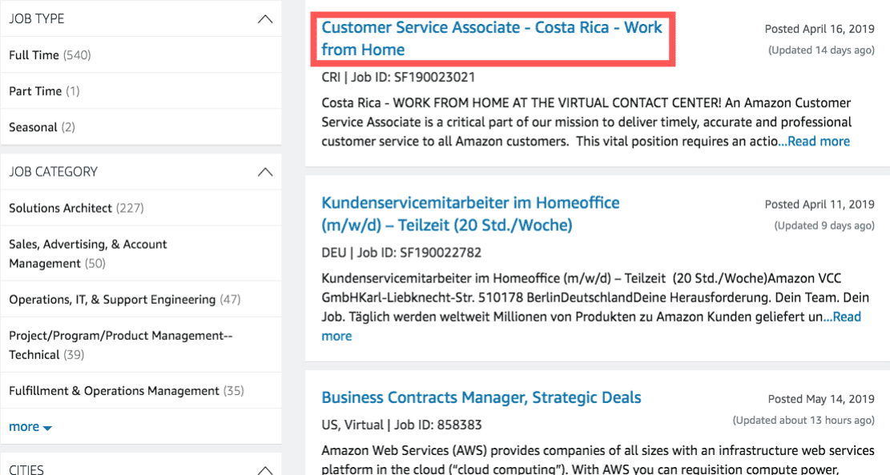
Task: Select Solutions Architect category
Action: pyautogui.click(x=77, y=208)
